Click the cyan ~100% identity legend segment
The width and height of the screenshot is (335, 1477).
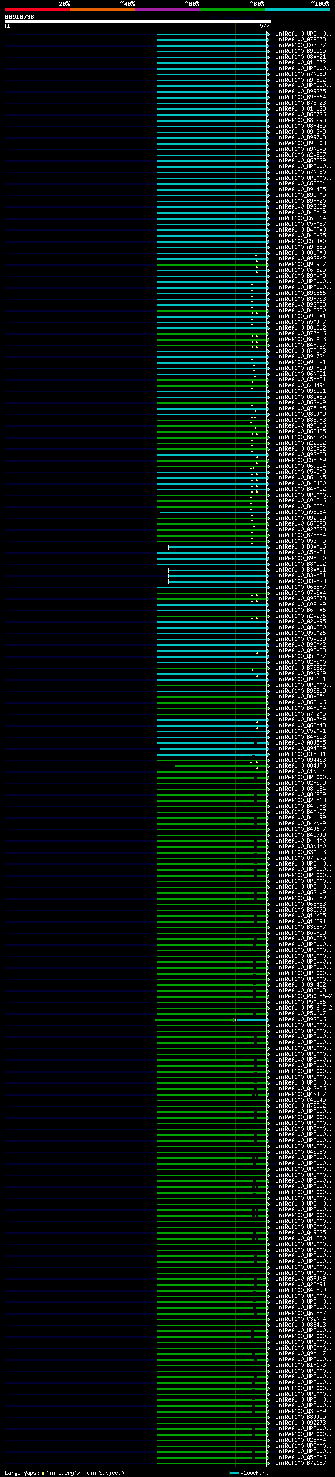point(297,9)
